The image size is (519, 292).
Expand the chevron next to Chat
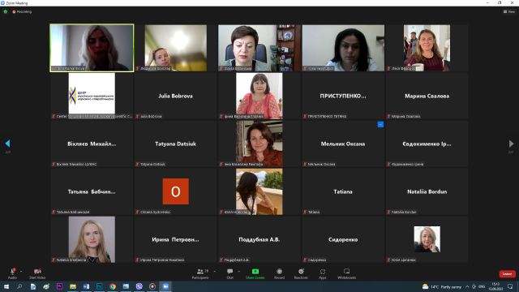[239, 272]
